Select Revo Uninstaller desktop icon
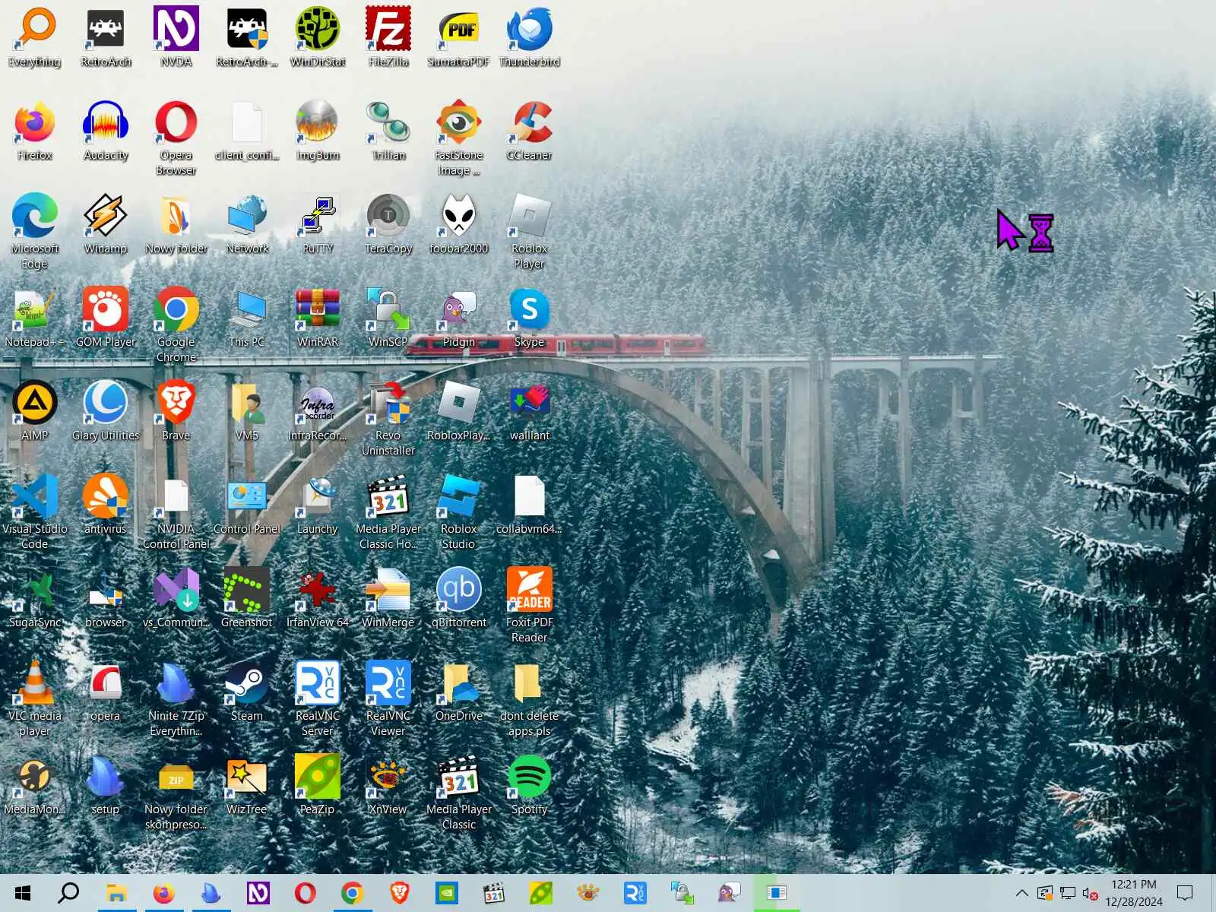 click(x=388, y=418)
